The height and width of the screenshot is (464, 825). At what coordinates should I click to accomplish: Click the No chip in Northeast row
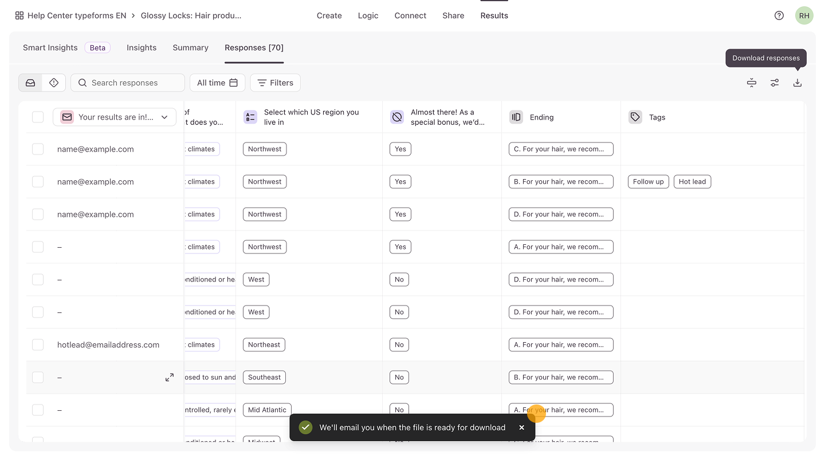[x=399, y=345]
